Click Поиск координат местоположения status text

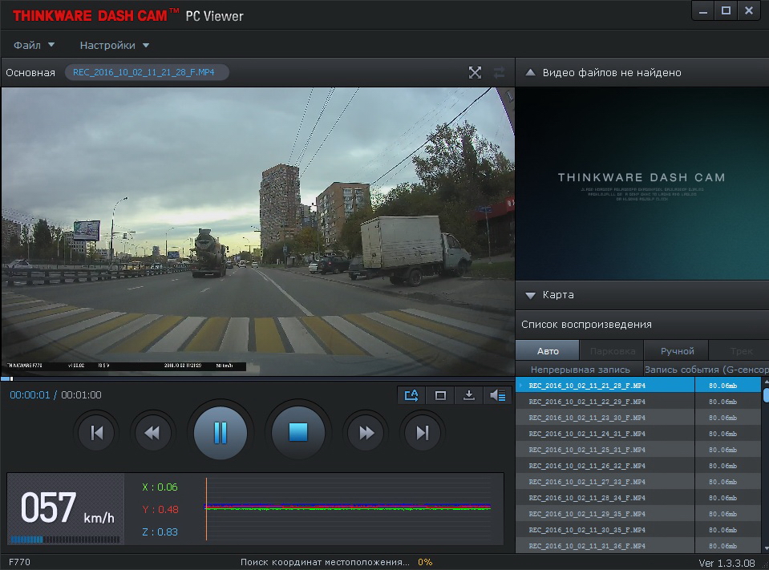click(x=325, y=562)
